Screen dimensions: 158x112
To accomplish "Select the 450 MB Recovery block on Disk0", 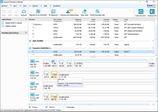I will (54, 64).
